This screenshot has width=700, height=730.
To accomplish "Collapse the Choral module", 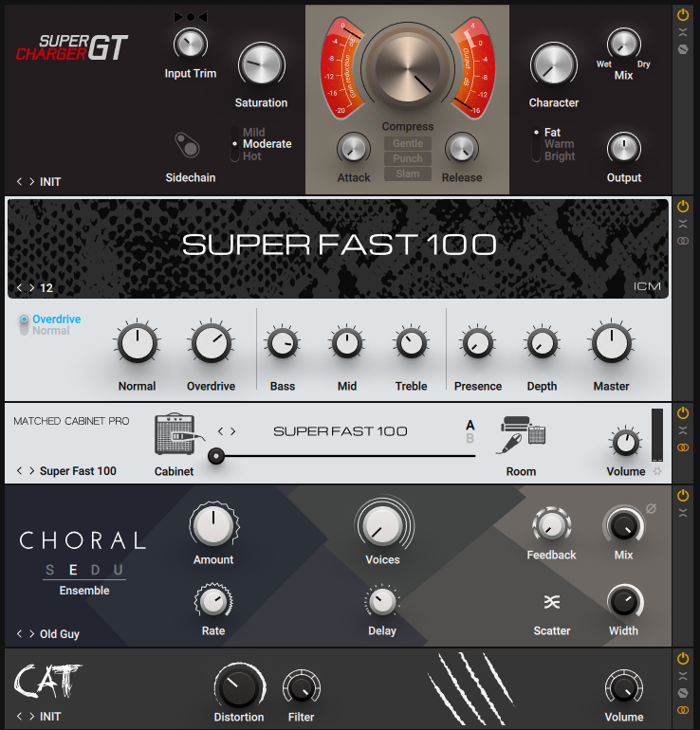I will point(683,513).
